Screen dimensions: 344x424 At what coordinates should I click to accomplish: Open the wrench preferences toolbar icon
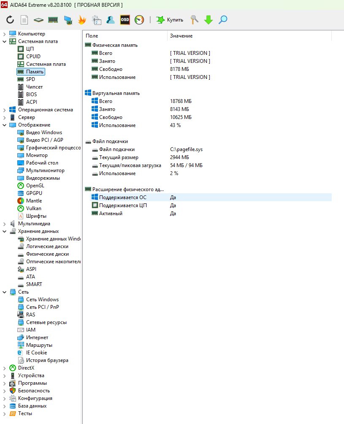[194, 20]
